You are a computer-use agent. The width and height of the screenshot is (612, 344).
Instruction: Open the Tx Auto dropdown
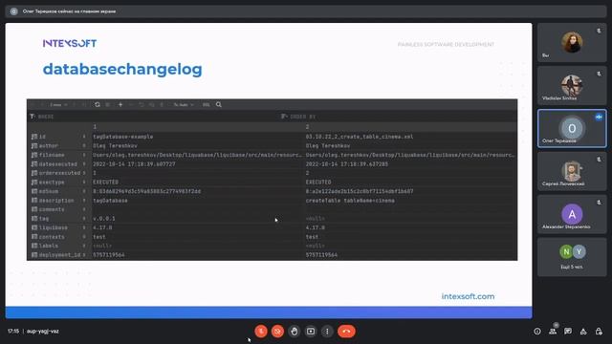[x=184, y=105]
